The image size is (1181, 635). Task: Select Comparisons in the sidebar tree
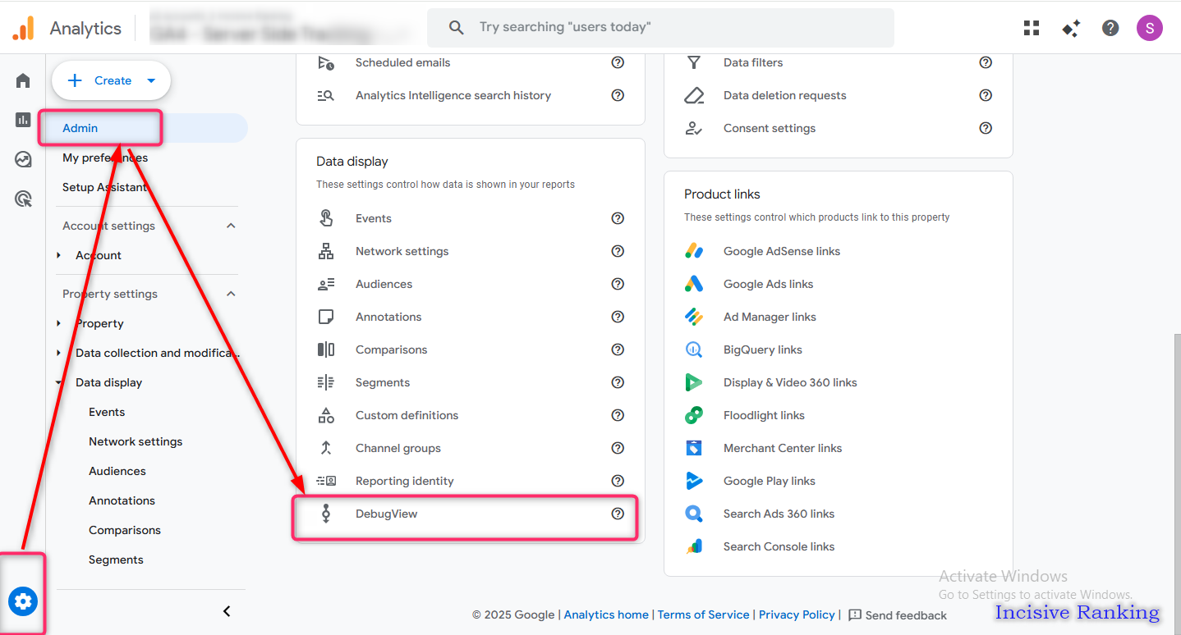tap(125, 530)
